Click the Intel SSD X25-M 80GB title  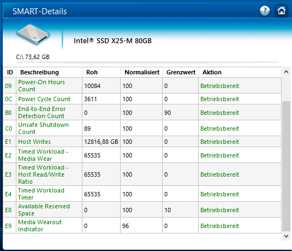[112, 40]
